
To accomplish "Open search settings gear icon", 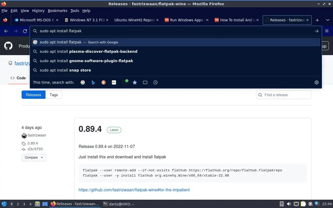I will pos(317,82).
